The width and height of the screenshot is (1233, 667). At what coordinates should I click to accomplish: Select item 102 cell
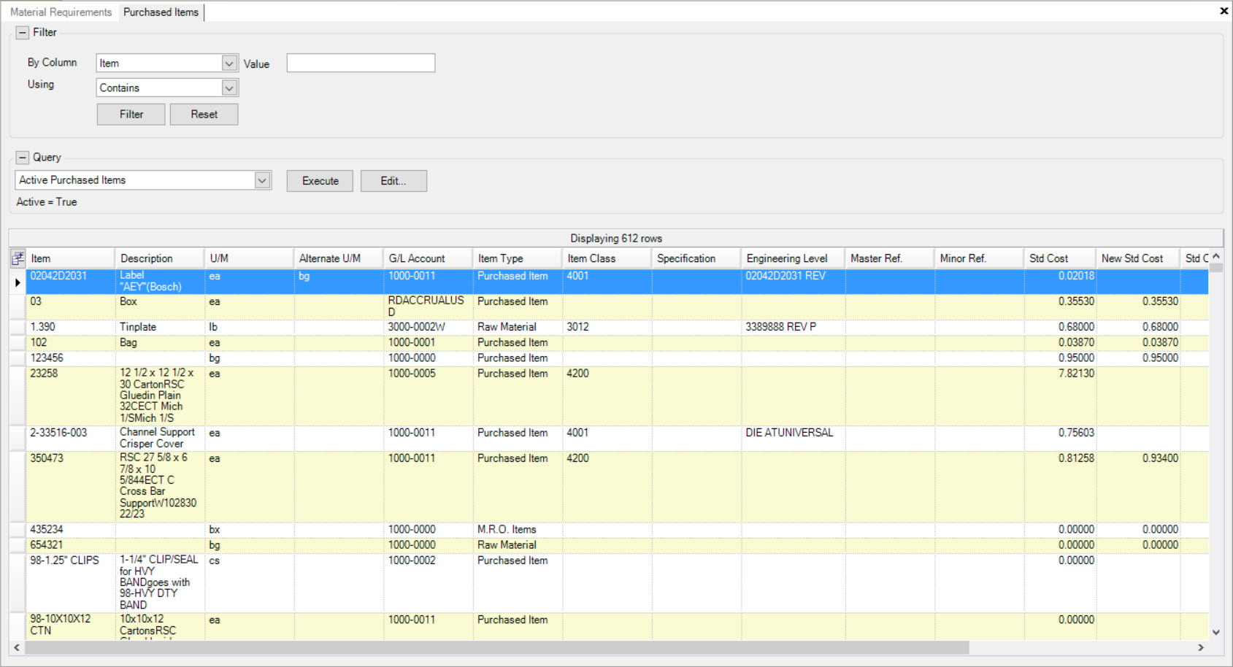(x=70, y=342)
